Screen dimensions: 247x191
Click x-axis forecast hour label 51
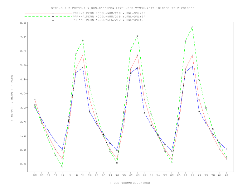coord(151,175)
